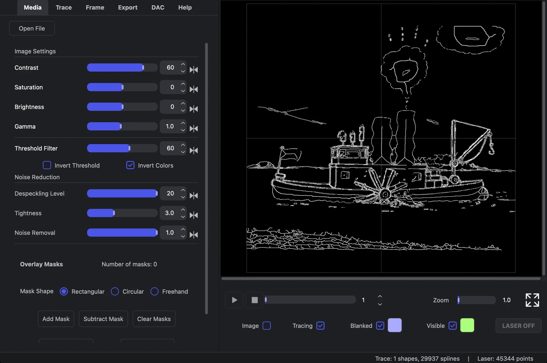Switch to the Trace tab
This screenshot has height=363, width=547.
point(64,8)
